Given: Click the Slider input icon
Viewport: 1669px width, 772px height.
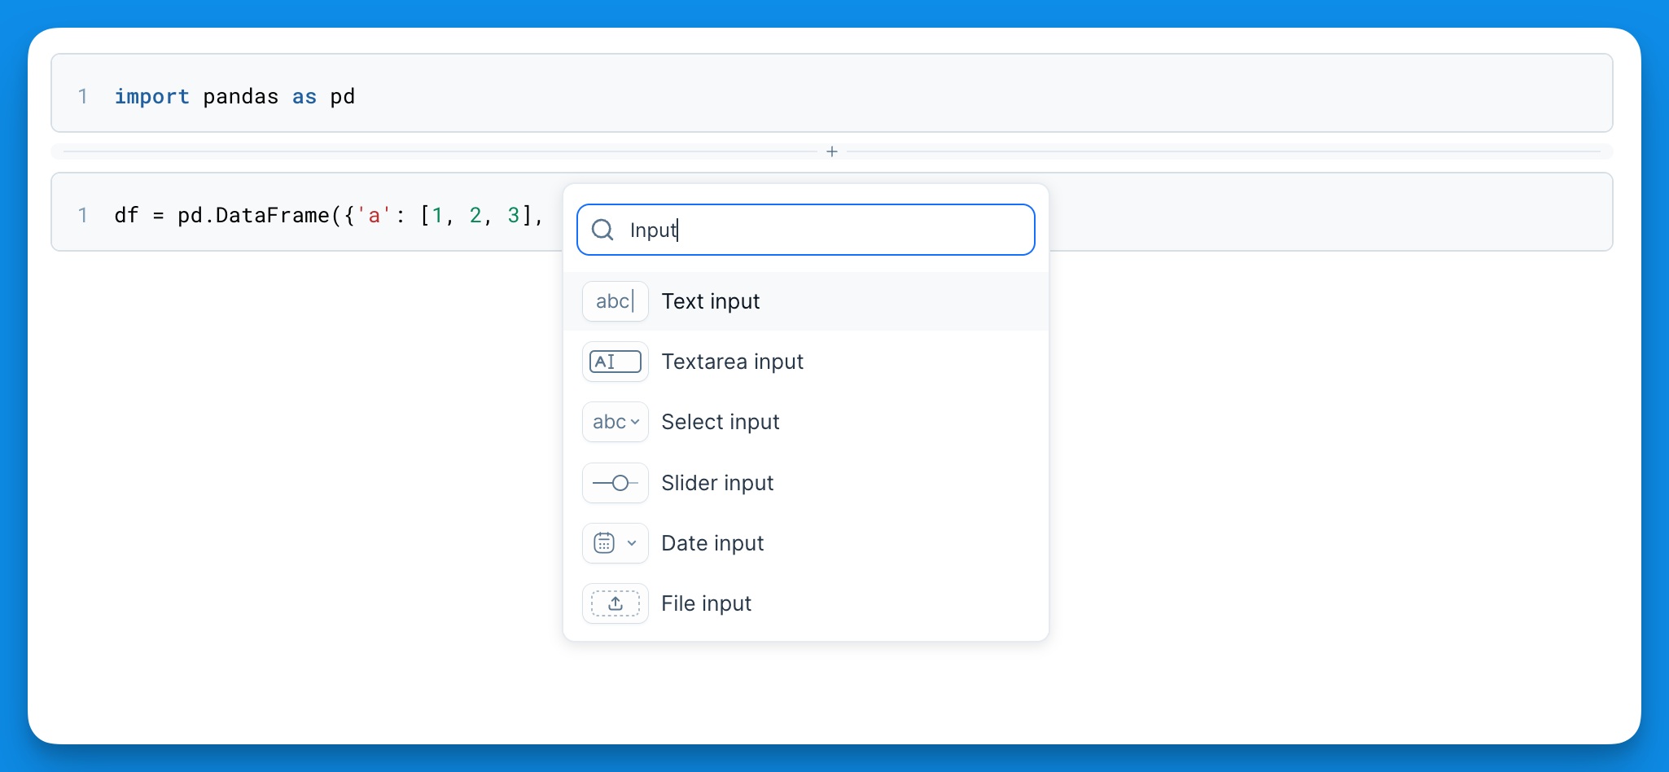Looking at the screenshot, I should point(615,483).
